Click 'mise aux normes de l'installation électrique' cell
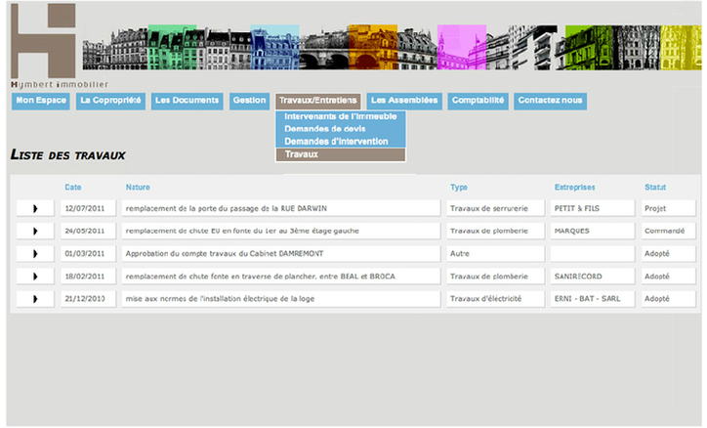The width and height of the screenshot is (707, 428). tap(281, 299)
